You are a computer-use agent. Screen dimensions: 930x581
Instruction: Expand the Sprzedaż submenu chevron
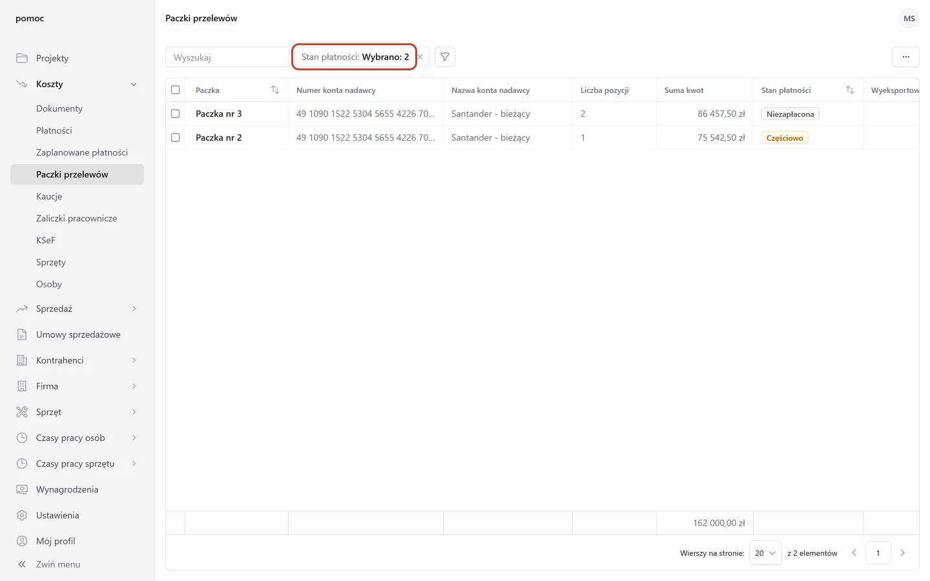click(134, 309)
